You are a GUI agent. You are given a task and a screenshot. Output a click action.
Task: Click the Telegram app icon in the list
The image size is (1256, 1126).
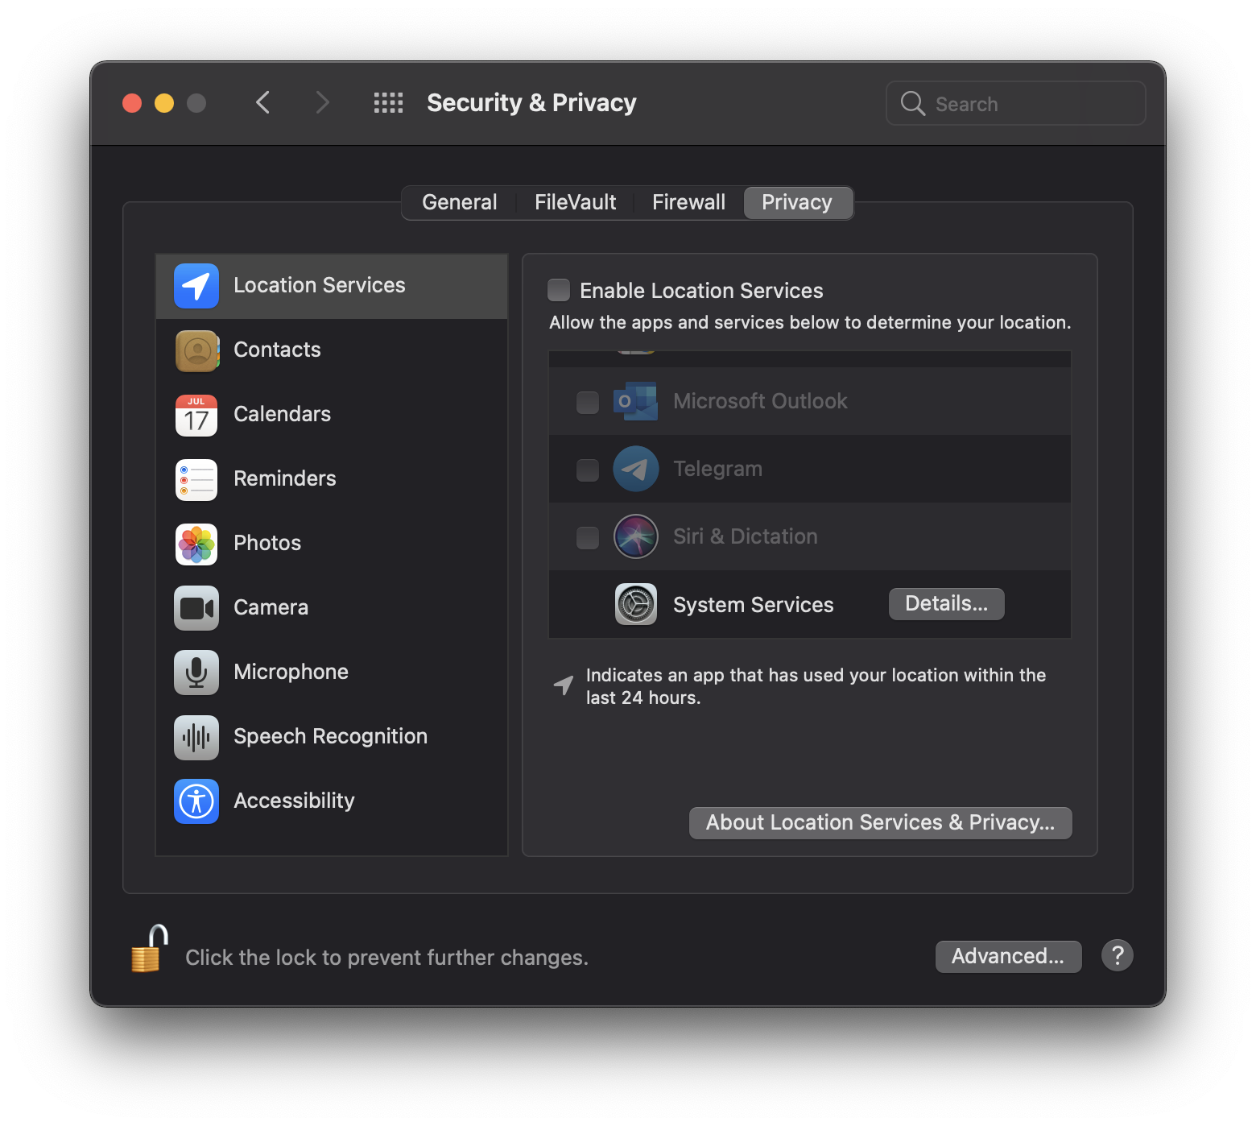635,469
